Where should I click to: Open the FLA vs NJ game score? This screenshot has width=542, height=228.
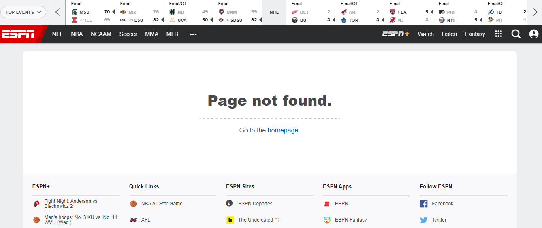point(409,13)
